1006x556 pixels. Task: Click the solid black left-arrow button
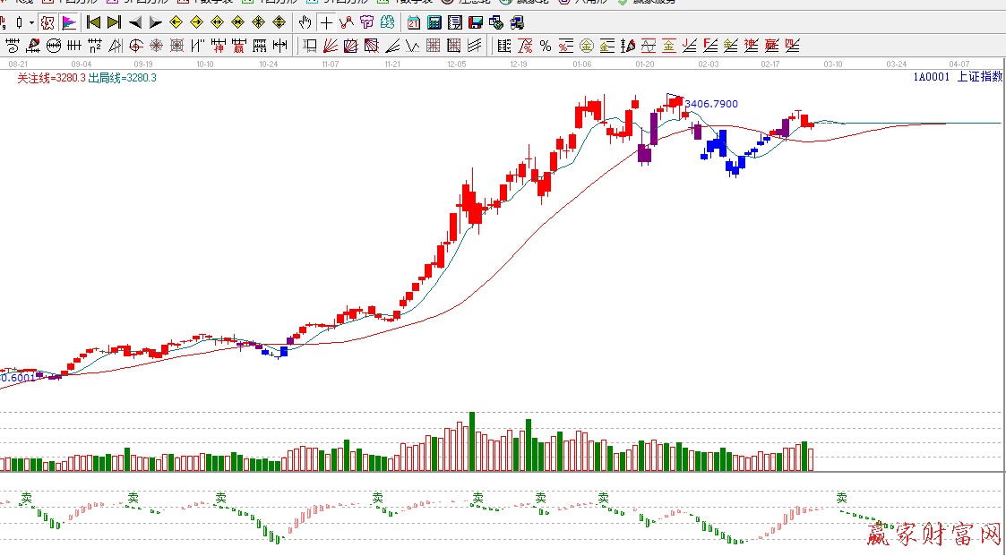point(135,22)
